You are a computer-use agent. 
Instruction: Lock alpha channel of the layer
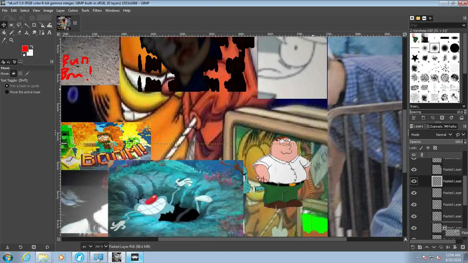[x=435, y=148]
